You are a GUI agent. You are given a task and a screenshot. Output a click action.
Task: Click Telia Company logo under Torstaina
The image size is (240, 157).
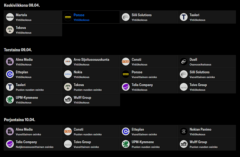click(x=126, y=87)
